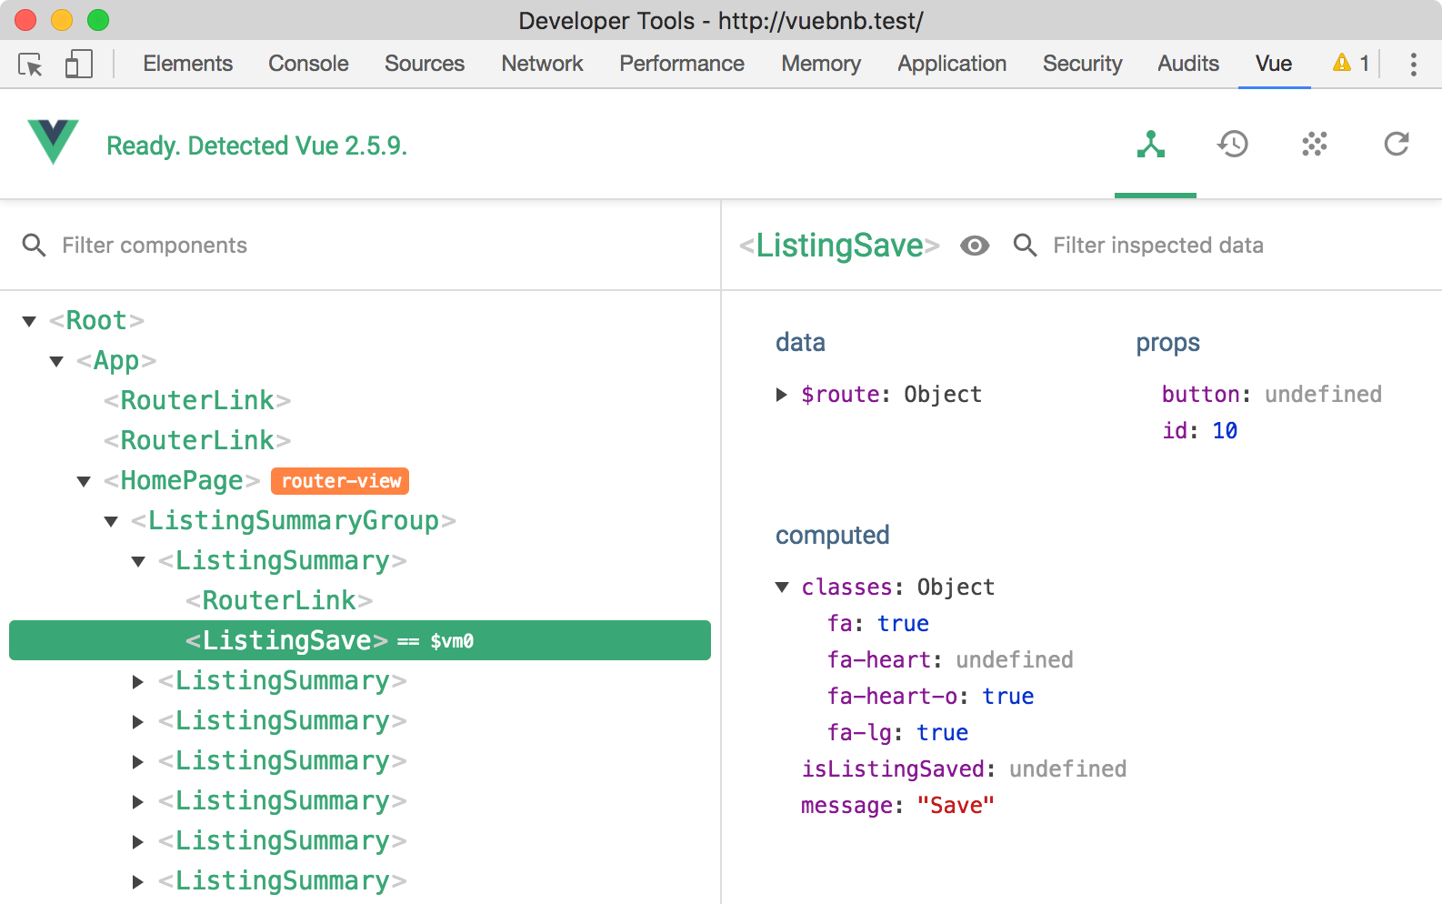Select the inspect element cursor tool
This screenshot has height=904, width=1442.
coord(30,65)
